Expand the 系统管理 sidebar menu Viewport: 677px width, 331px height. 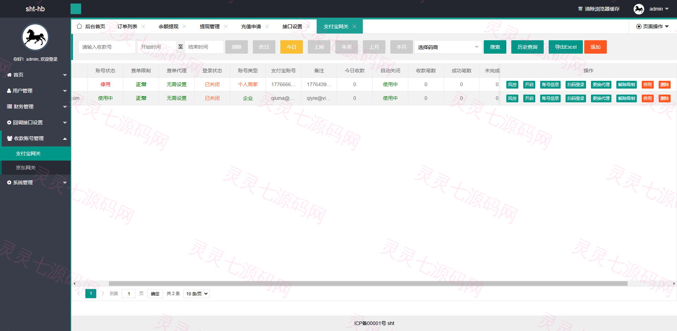click(x=35, y=182)
